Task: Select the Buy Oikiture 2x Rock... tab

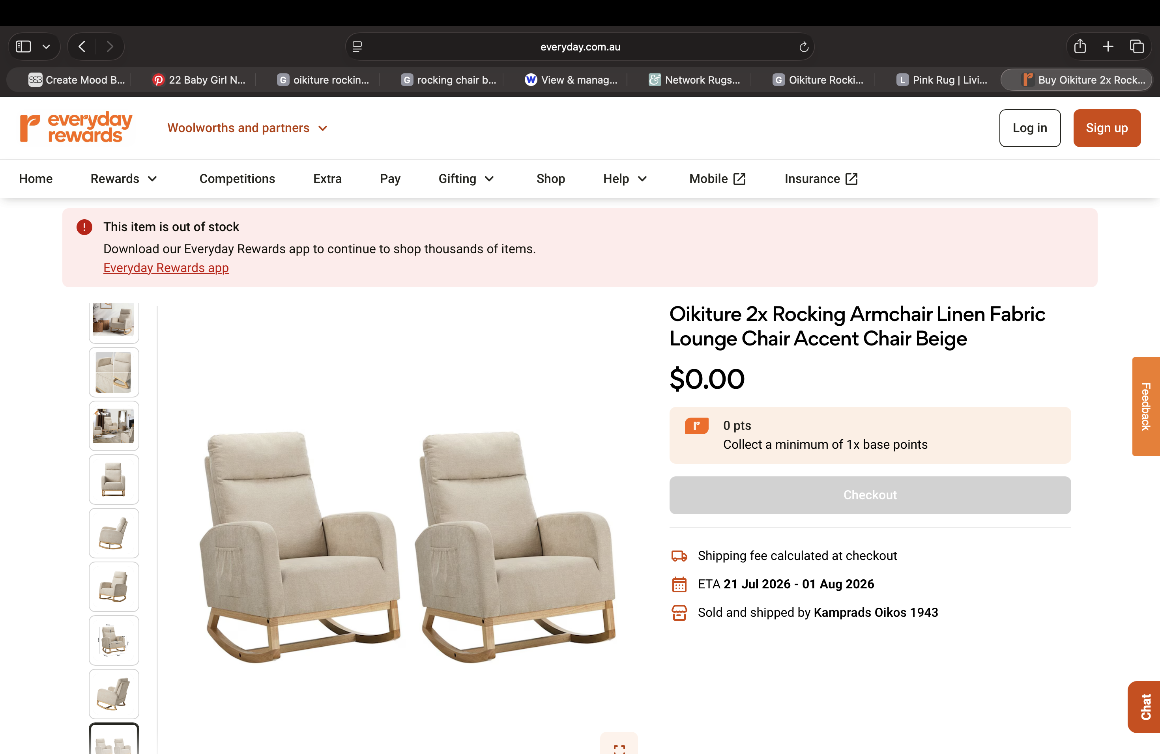Action: tap(1077, 80)
